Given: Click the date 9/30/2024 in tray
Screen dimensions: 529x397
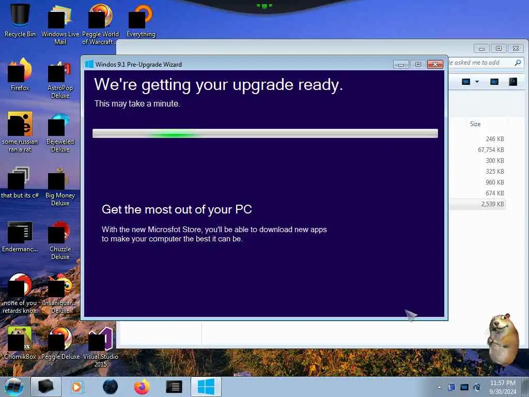Looking at the screenshot, I should 502,392.
